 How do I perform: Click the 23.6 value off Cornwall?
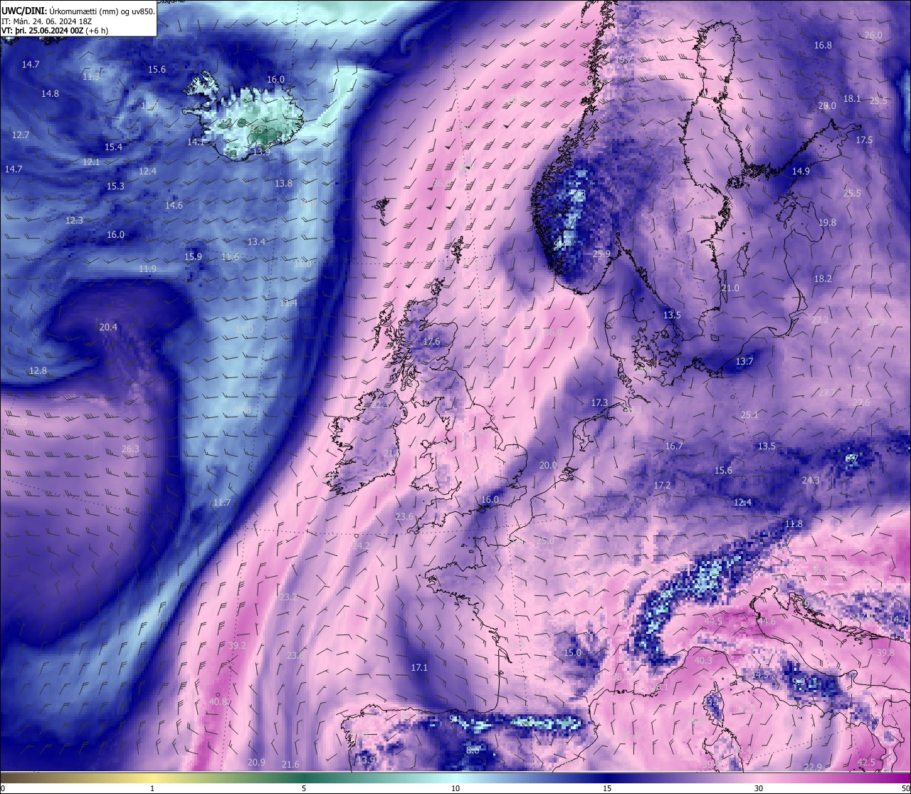pyautogui.click(x=404, y=516)
